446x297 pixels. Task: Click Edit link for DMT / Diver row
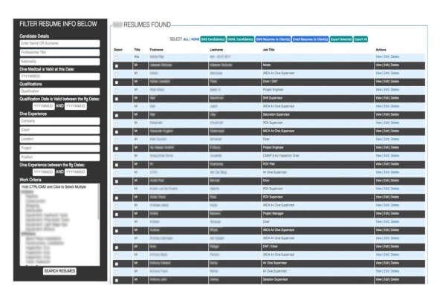click(x=387, y=247)
